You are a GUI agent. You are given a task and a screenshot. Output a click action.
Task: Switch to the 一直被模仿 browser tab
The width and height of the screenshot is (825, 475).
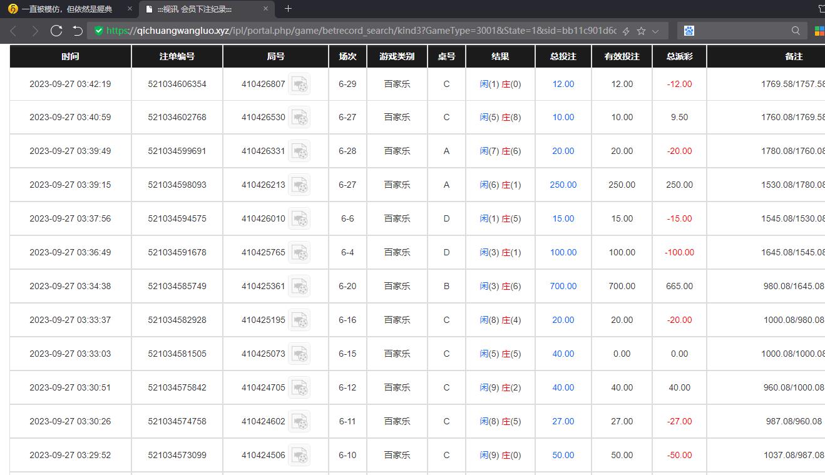68,9
